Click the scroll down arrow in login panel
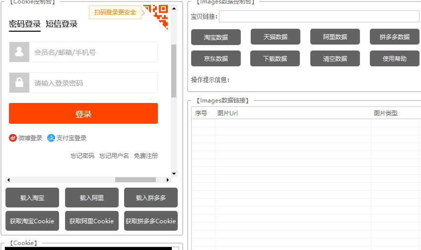421x250 pixels. tap(174, 174)
